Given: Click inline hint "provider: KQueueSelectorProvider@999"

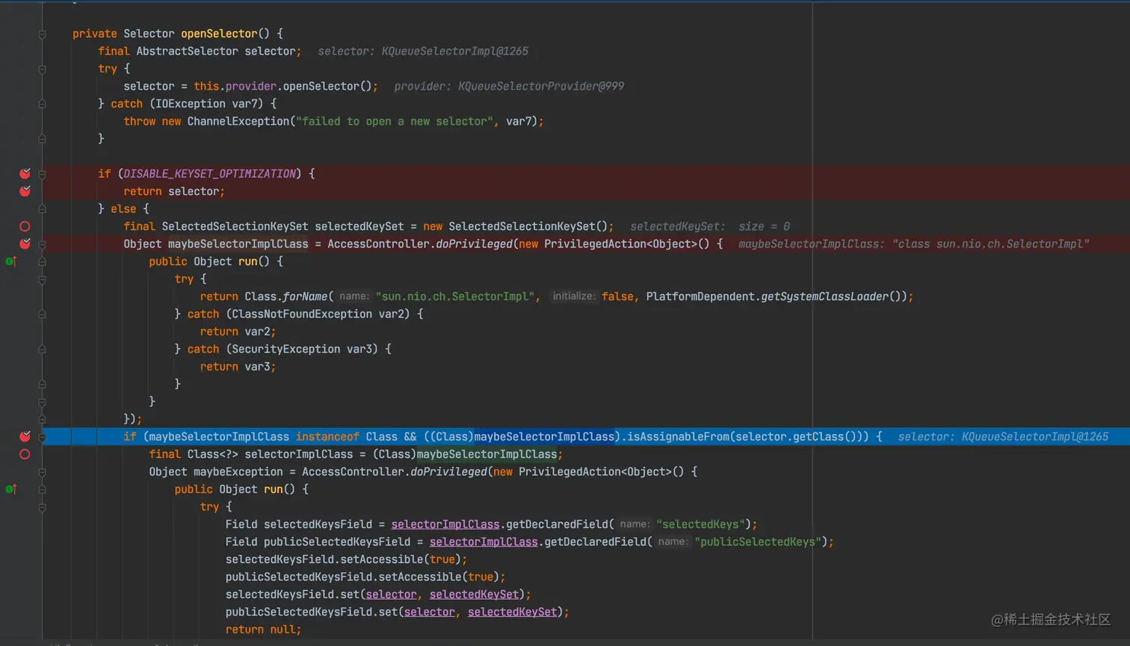Looking at the screenshot, I should (509, 86).
